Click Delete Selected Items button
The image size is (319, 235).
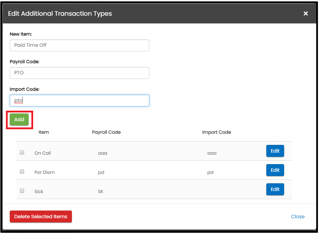(x=41, y=216)
